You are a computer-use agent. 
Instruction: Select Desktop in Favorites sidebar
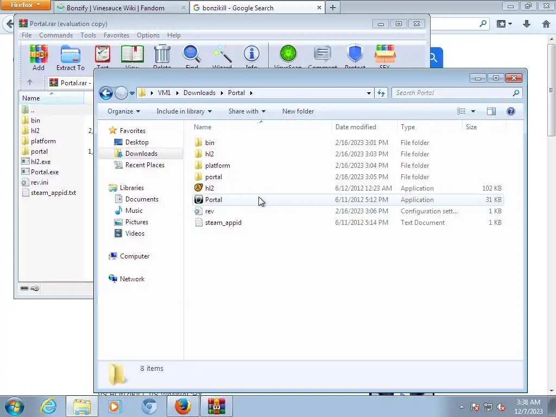136,142
